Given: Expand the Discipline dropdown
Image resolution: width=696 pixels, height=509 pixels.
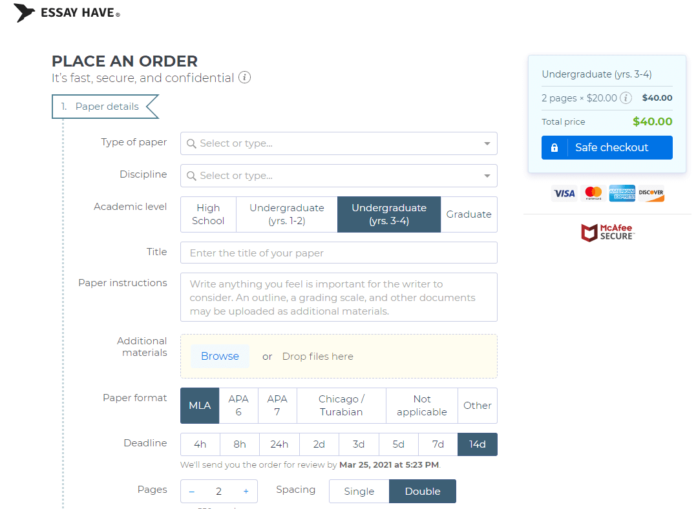Looking at the screenshot, I should click(339, 176).
